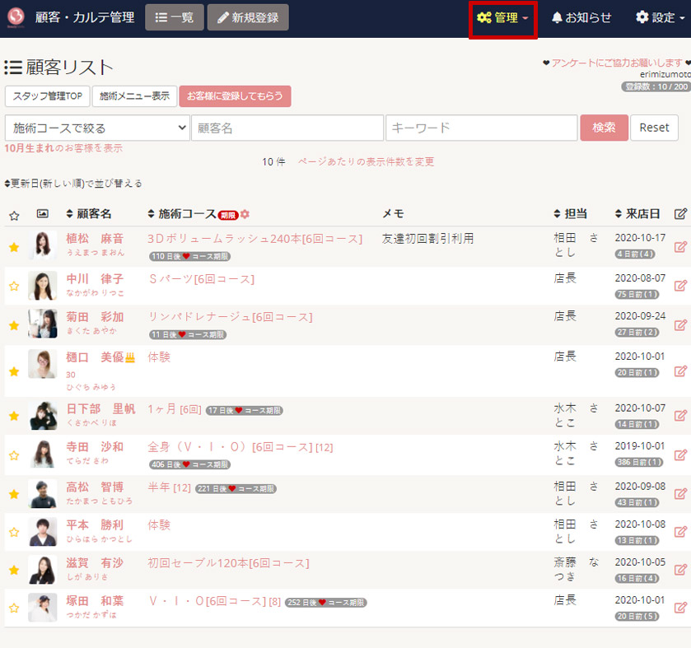The image size is (691, 648).
Task: Click the birthday cake icon by 樋口 美優
Action: pos(130,357)
